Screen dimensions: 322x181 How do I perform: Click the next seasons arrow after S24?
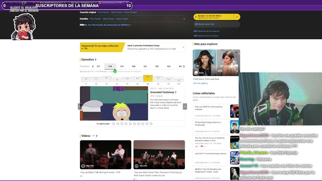click(x=184, y=66)
